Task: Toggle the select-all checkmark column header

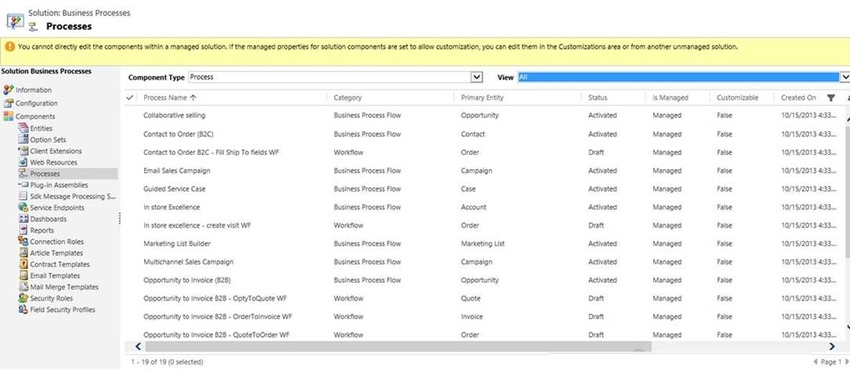Action: click(x=130, y=98)
